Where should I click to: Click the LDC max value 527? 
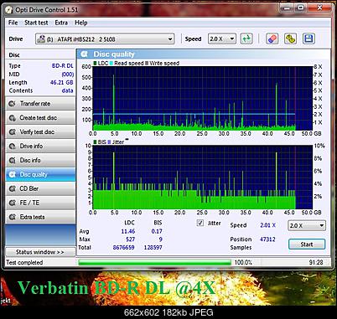(131, 239)
